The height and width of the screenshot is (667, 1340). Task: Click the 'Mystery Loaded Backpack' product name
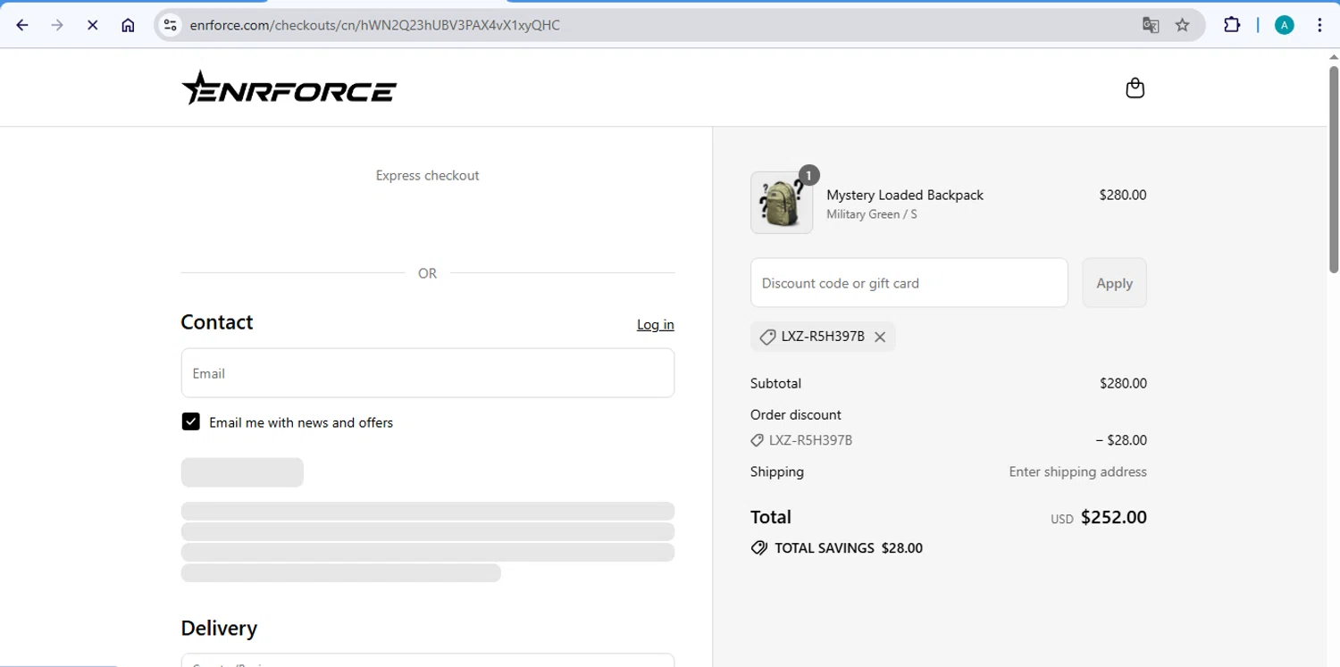905,195
